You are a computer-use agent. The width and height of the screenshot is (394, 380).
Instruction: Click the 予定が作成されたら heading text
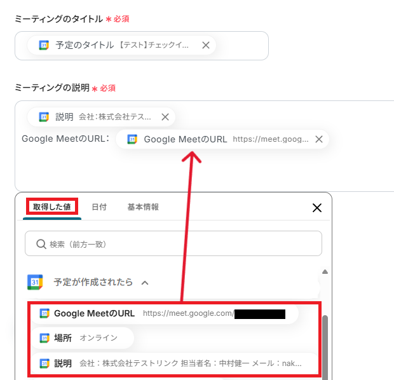click(x=93, y=282)
